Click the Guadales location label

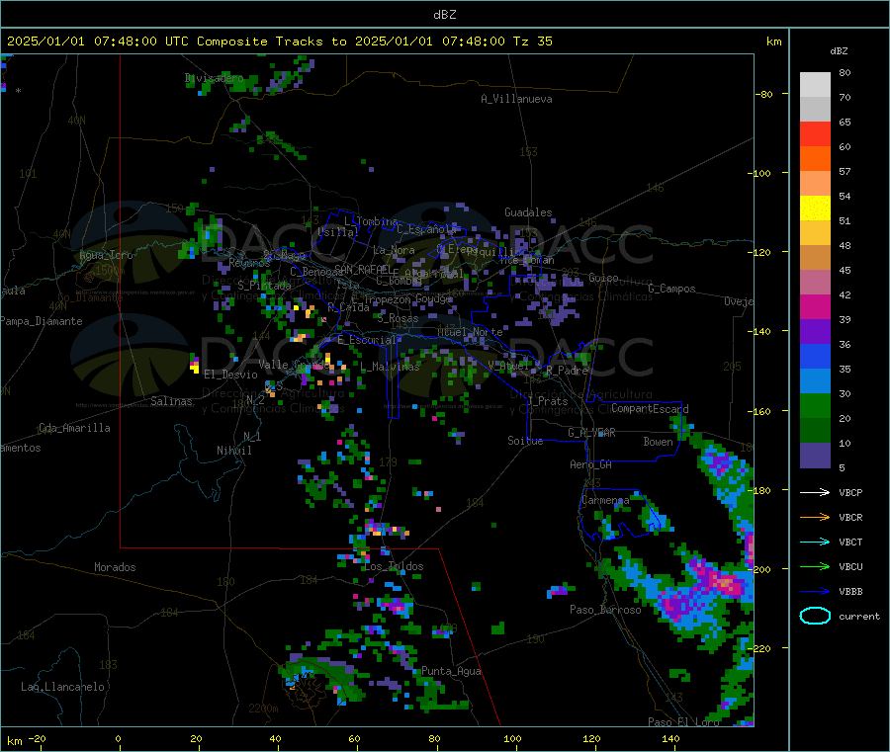528,212
